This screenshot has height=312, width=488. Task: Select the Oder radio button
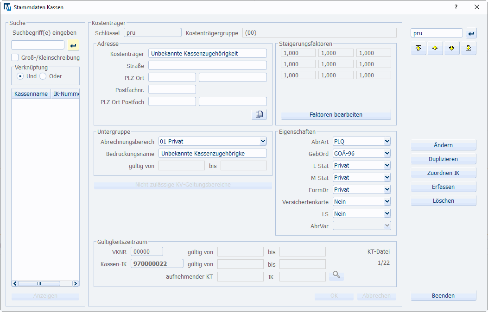click(x=43, y=76)
